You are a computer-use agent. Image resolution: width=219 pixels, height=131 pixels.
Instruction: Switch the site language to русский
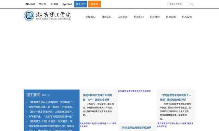67,4
